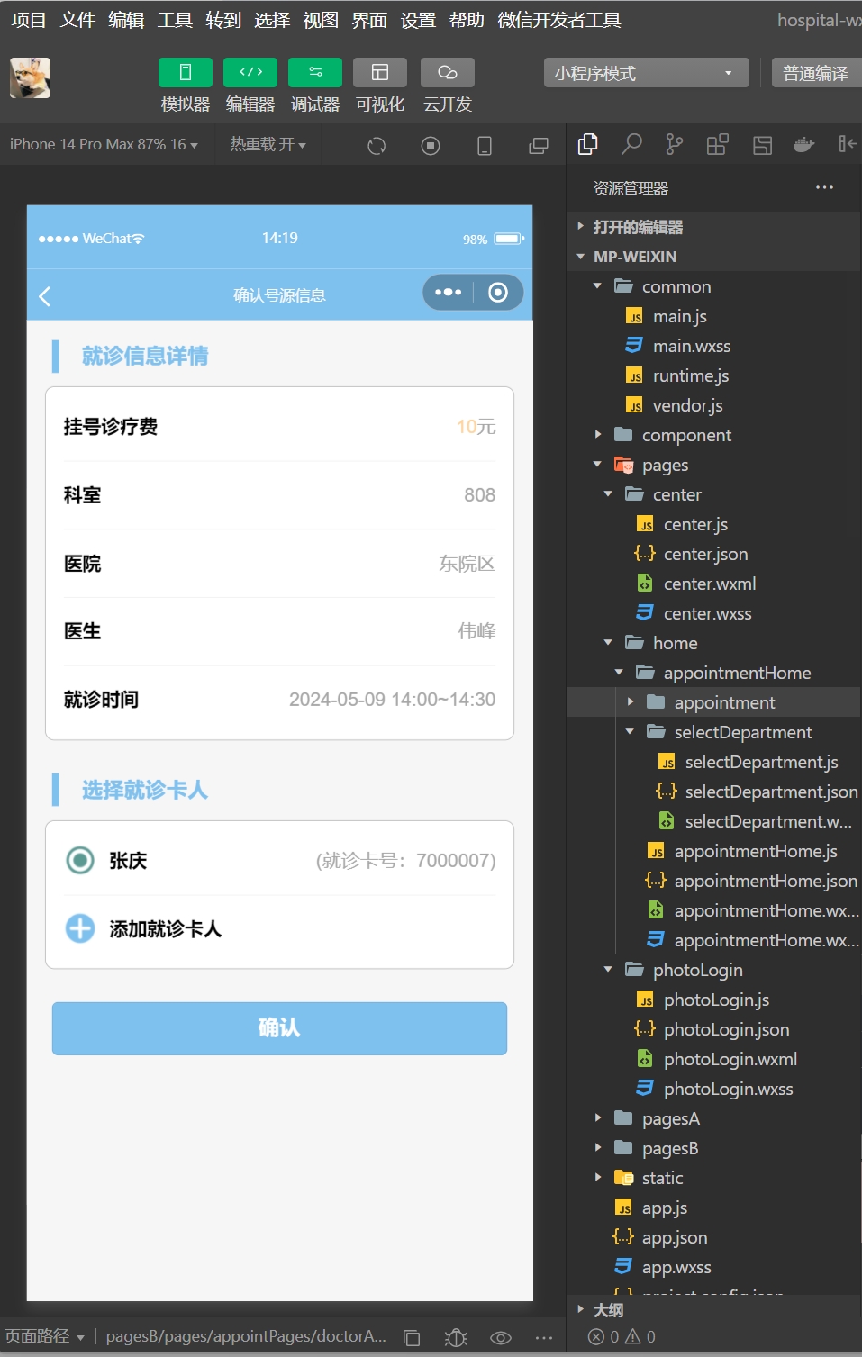Open mini program capsule menu dots
This screenshot has width=862, height=1357.
pos(448,293)
